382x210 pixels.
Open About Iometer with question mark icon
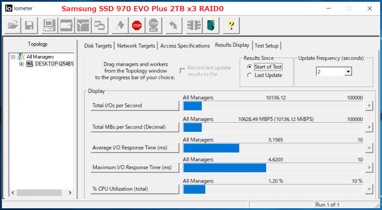(231, 25)
